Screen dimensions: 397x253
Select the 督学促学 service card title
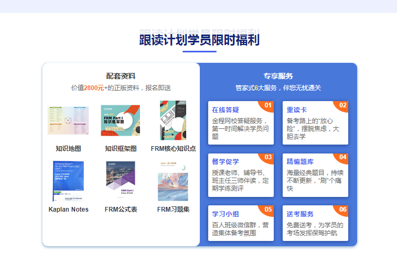(x=226, y=162)
